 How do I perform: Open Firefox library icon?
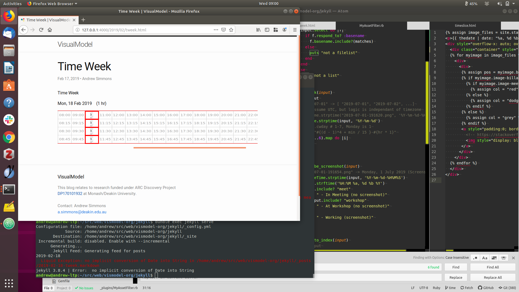pyautogui.click(x=258, y=30)
